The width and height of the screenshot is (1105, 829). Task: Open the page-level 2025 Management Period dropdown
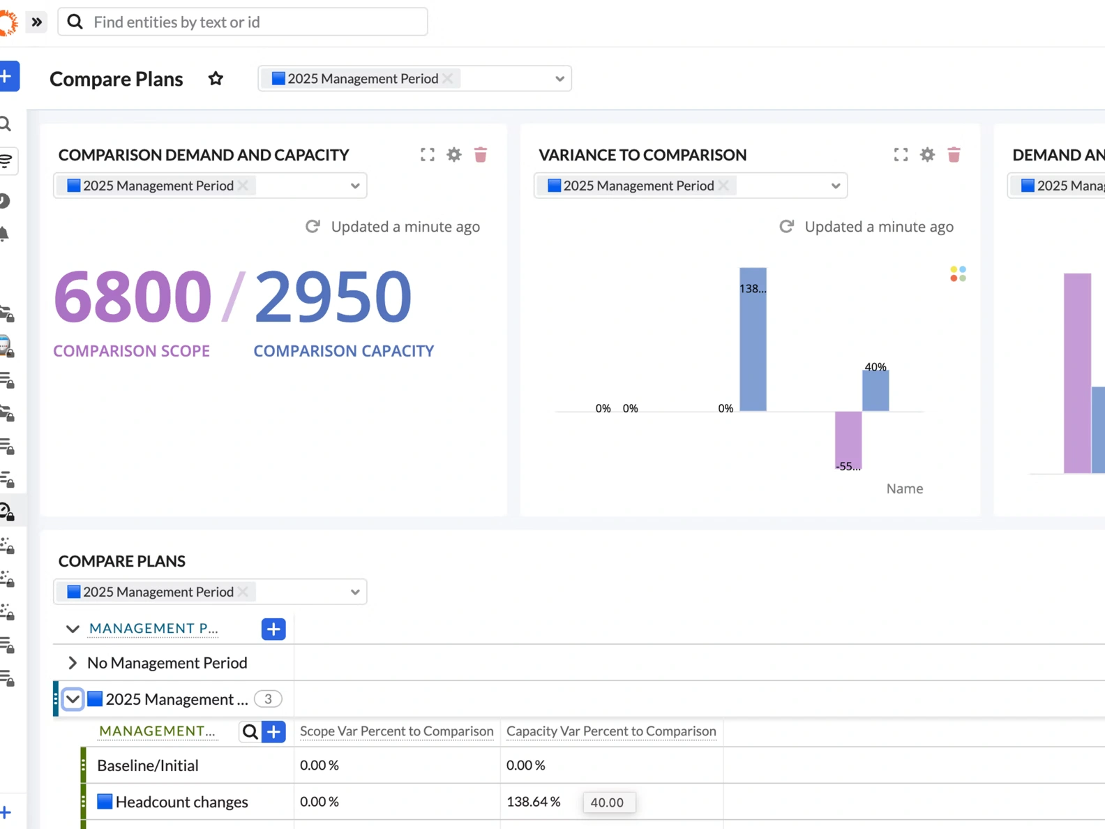pyautogui.click(x=559, y=79)
